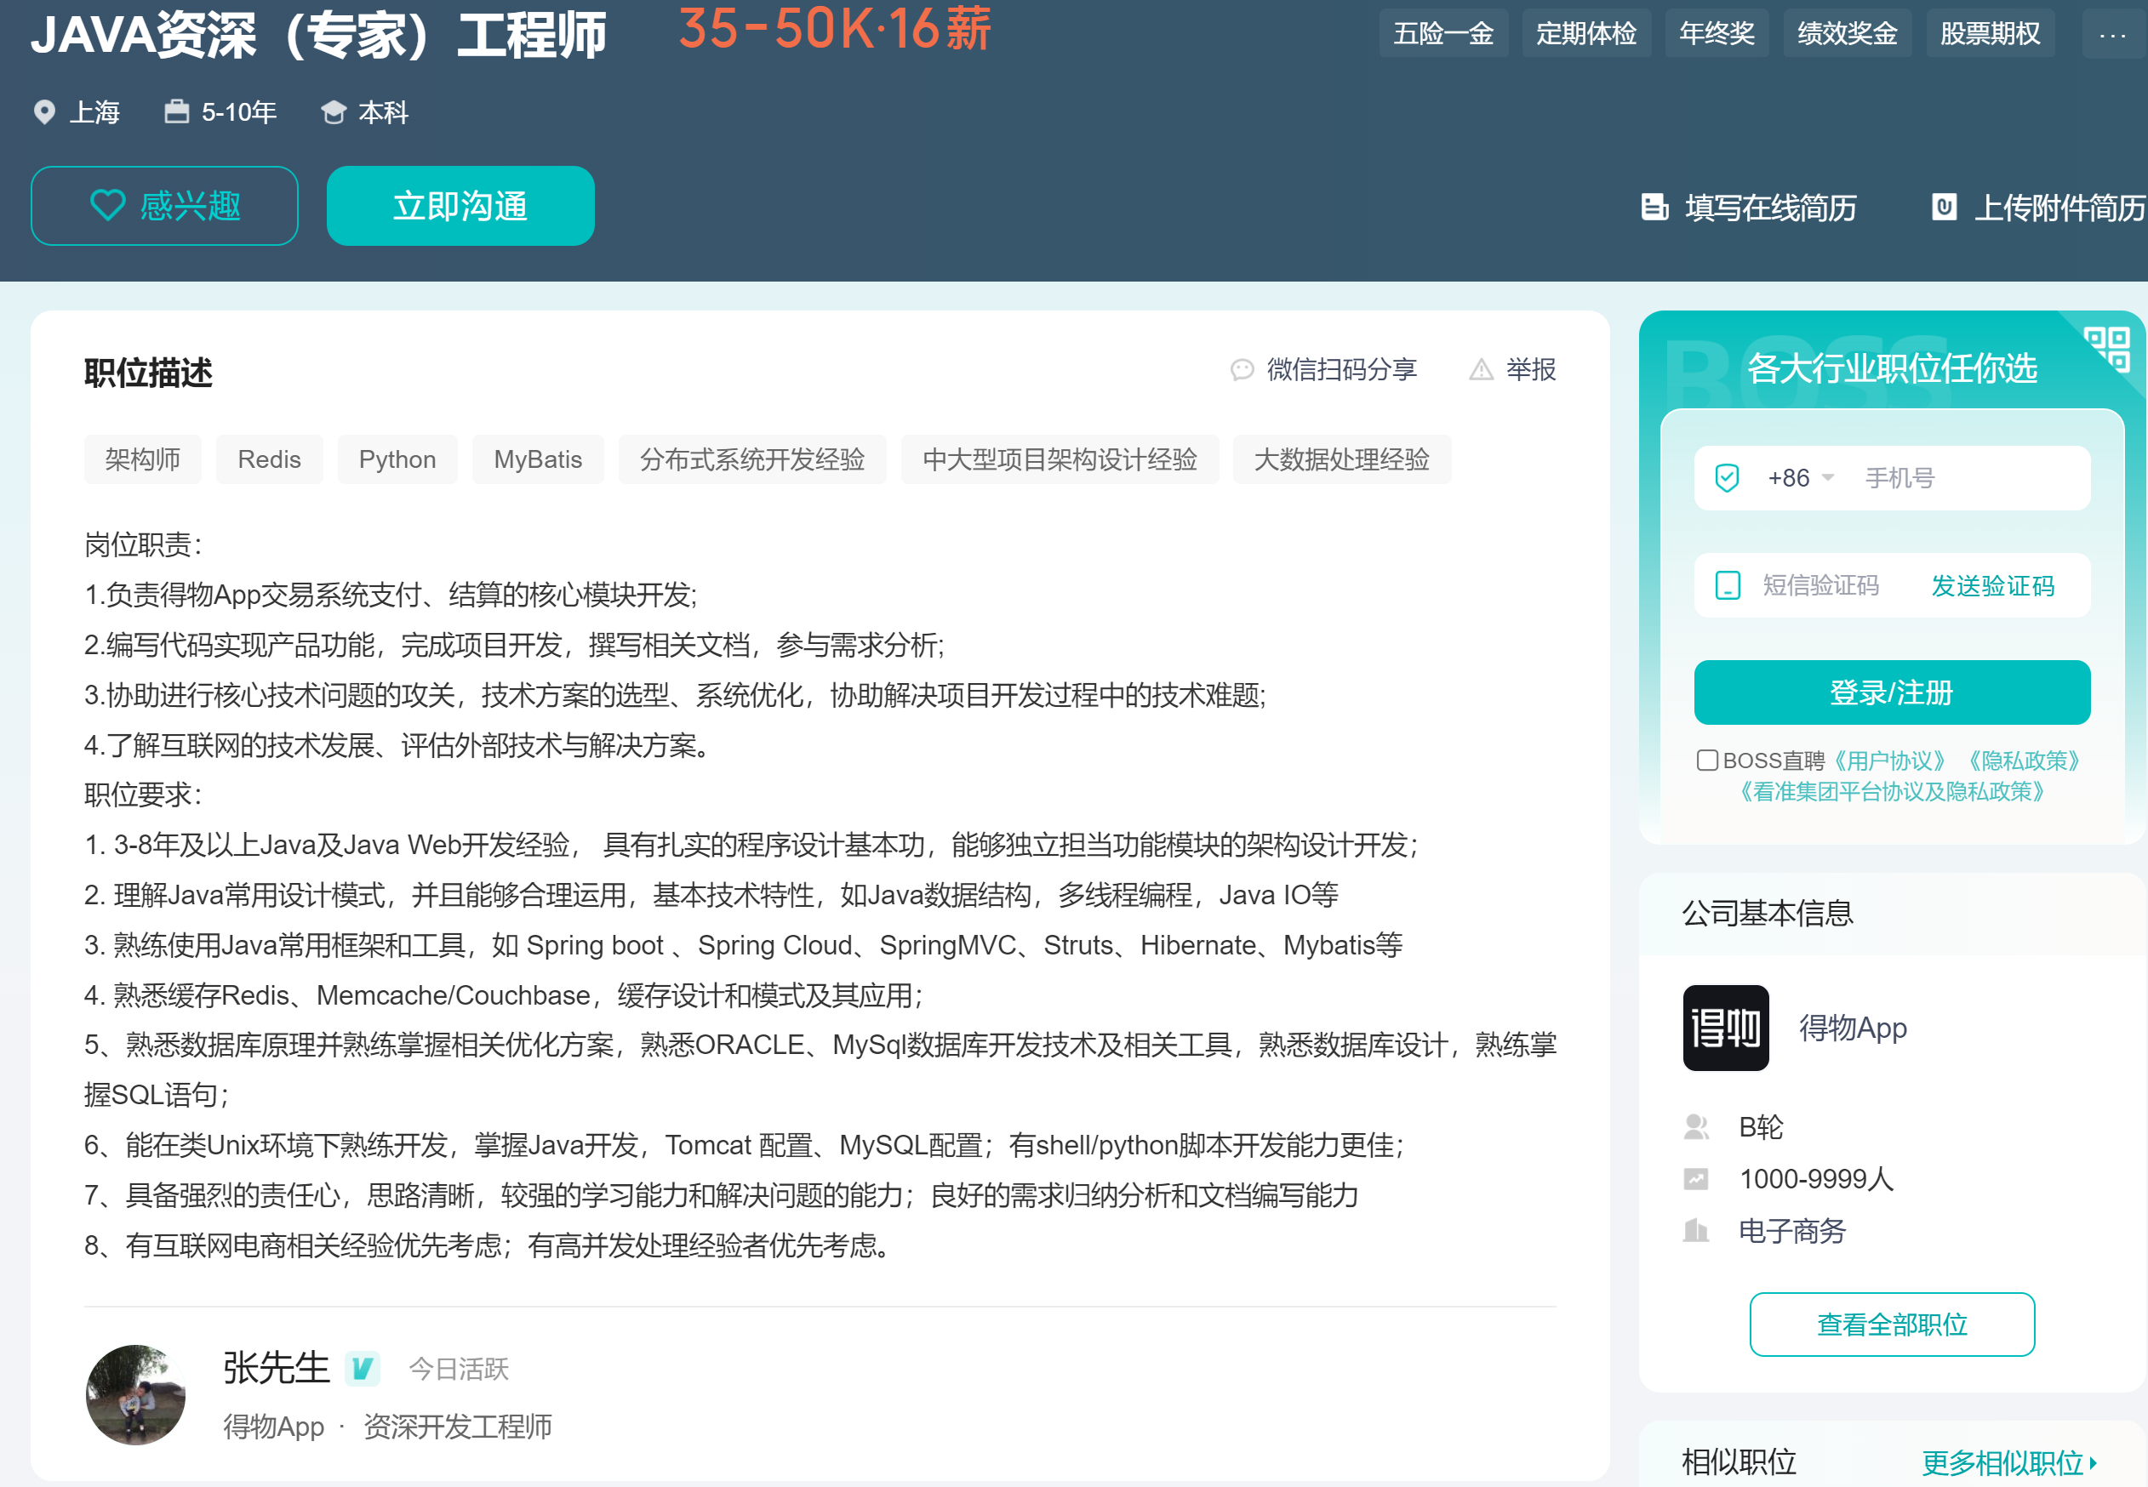Click the MyBatis skill tag
Screen dimensions: 2148x1487
[x=538, y=459]
